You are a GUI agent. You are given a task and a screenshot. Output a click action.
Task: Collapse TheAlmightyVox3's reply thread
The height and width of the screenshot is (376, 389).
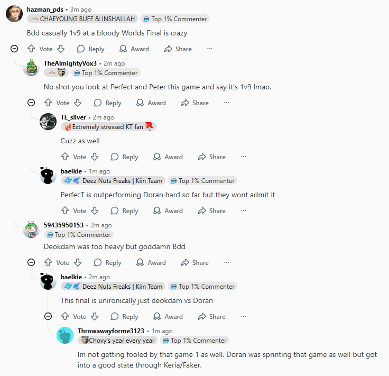(31, 103)
